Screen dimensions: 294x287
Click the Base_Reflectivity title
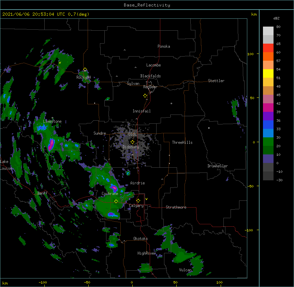(x=147, y=5)
